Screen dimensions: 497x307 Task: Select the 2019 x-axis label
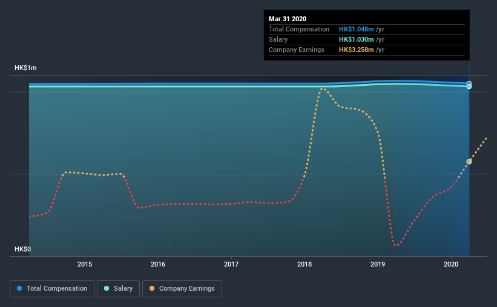pyautogui.click(x=378, y=264)
